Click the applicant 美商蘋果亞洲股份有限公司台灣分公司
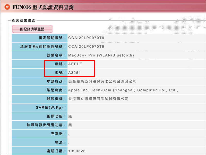 coord(102,81)
